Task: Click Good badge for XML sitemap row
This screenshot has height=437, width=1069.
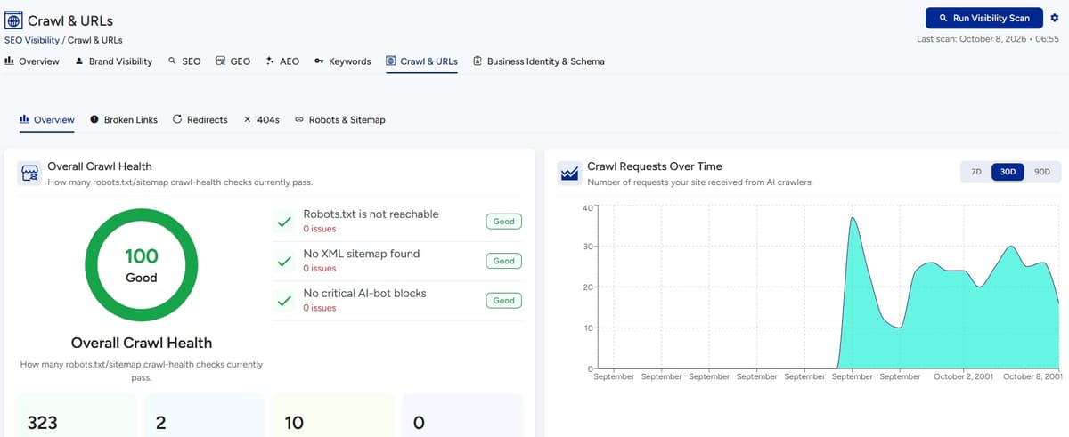Action: [x=504, y=261]
